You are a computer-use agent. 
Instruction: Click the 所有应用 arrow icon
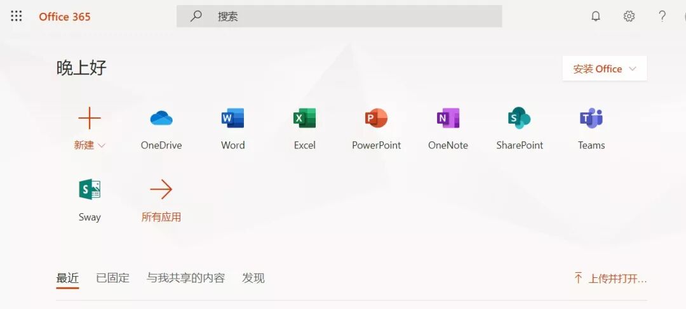[x=161, y=189]
